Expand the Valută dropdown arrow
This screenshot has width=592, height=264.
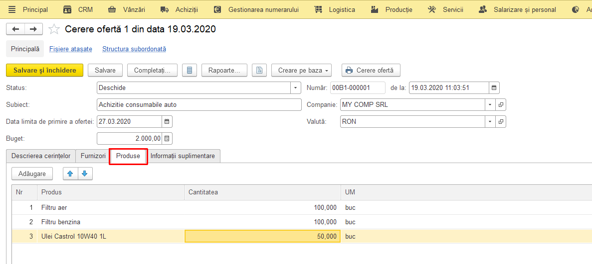click(x=490, y=122)
